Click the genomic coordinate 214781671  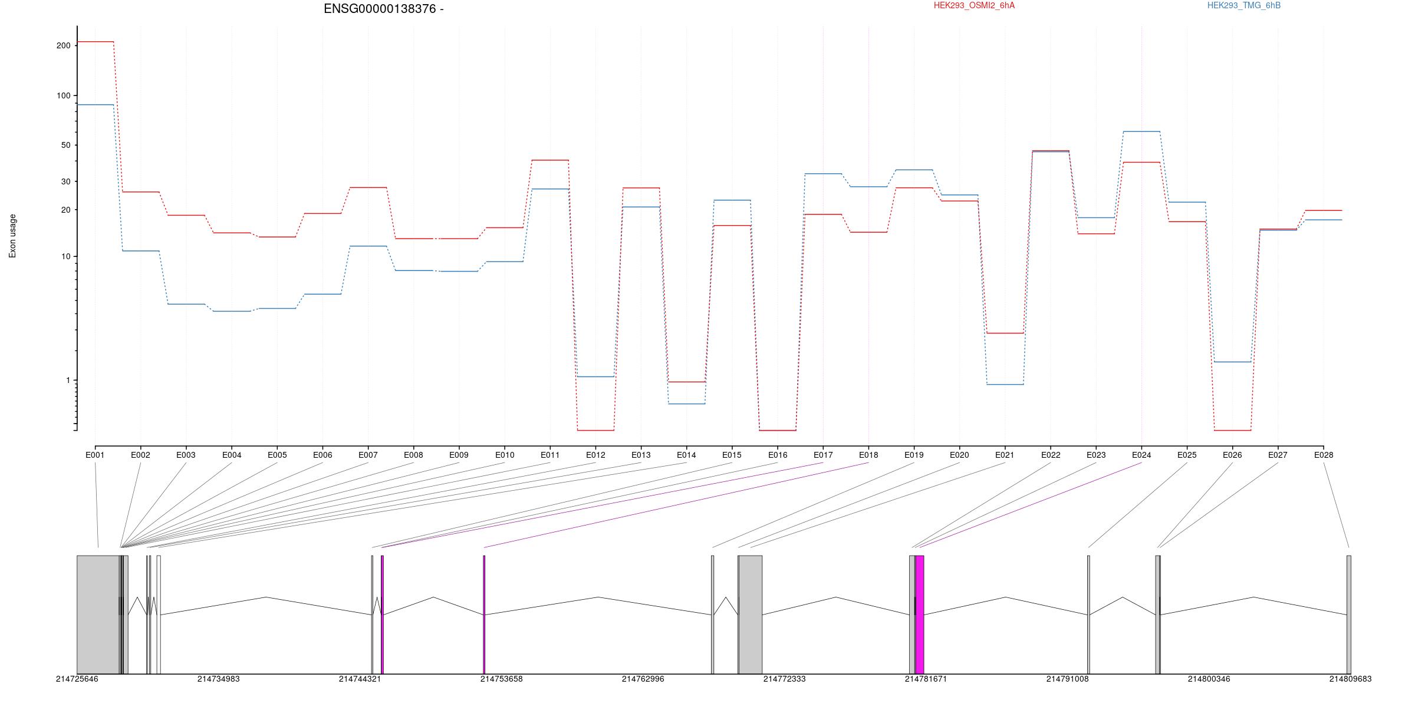point(926,679)
